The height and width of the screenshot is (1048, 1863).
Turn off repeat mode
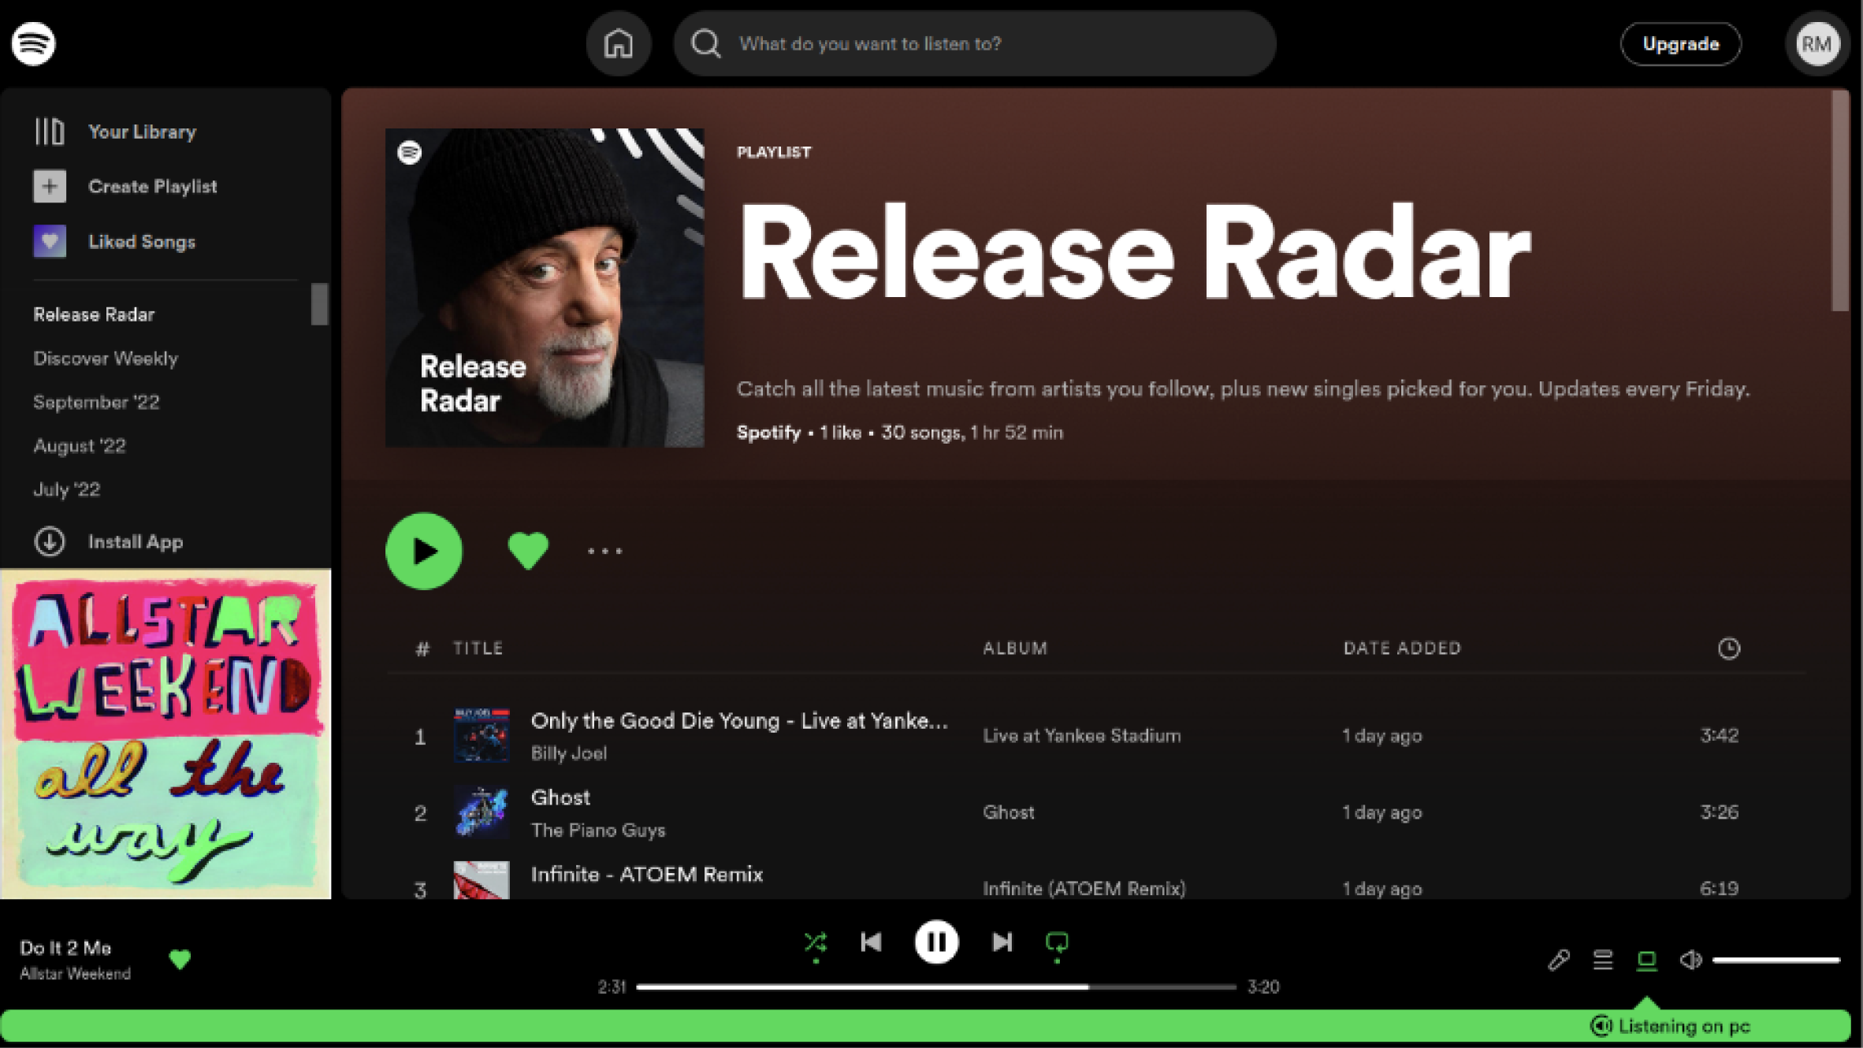(1058, 942)
